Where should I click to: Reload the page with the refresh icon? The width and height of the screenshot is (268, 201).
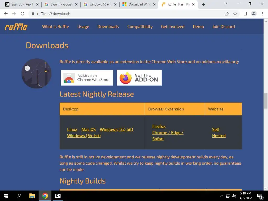[23, 14]
